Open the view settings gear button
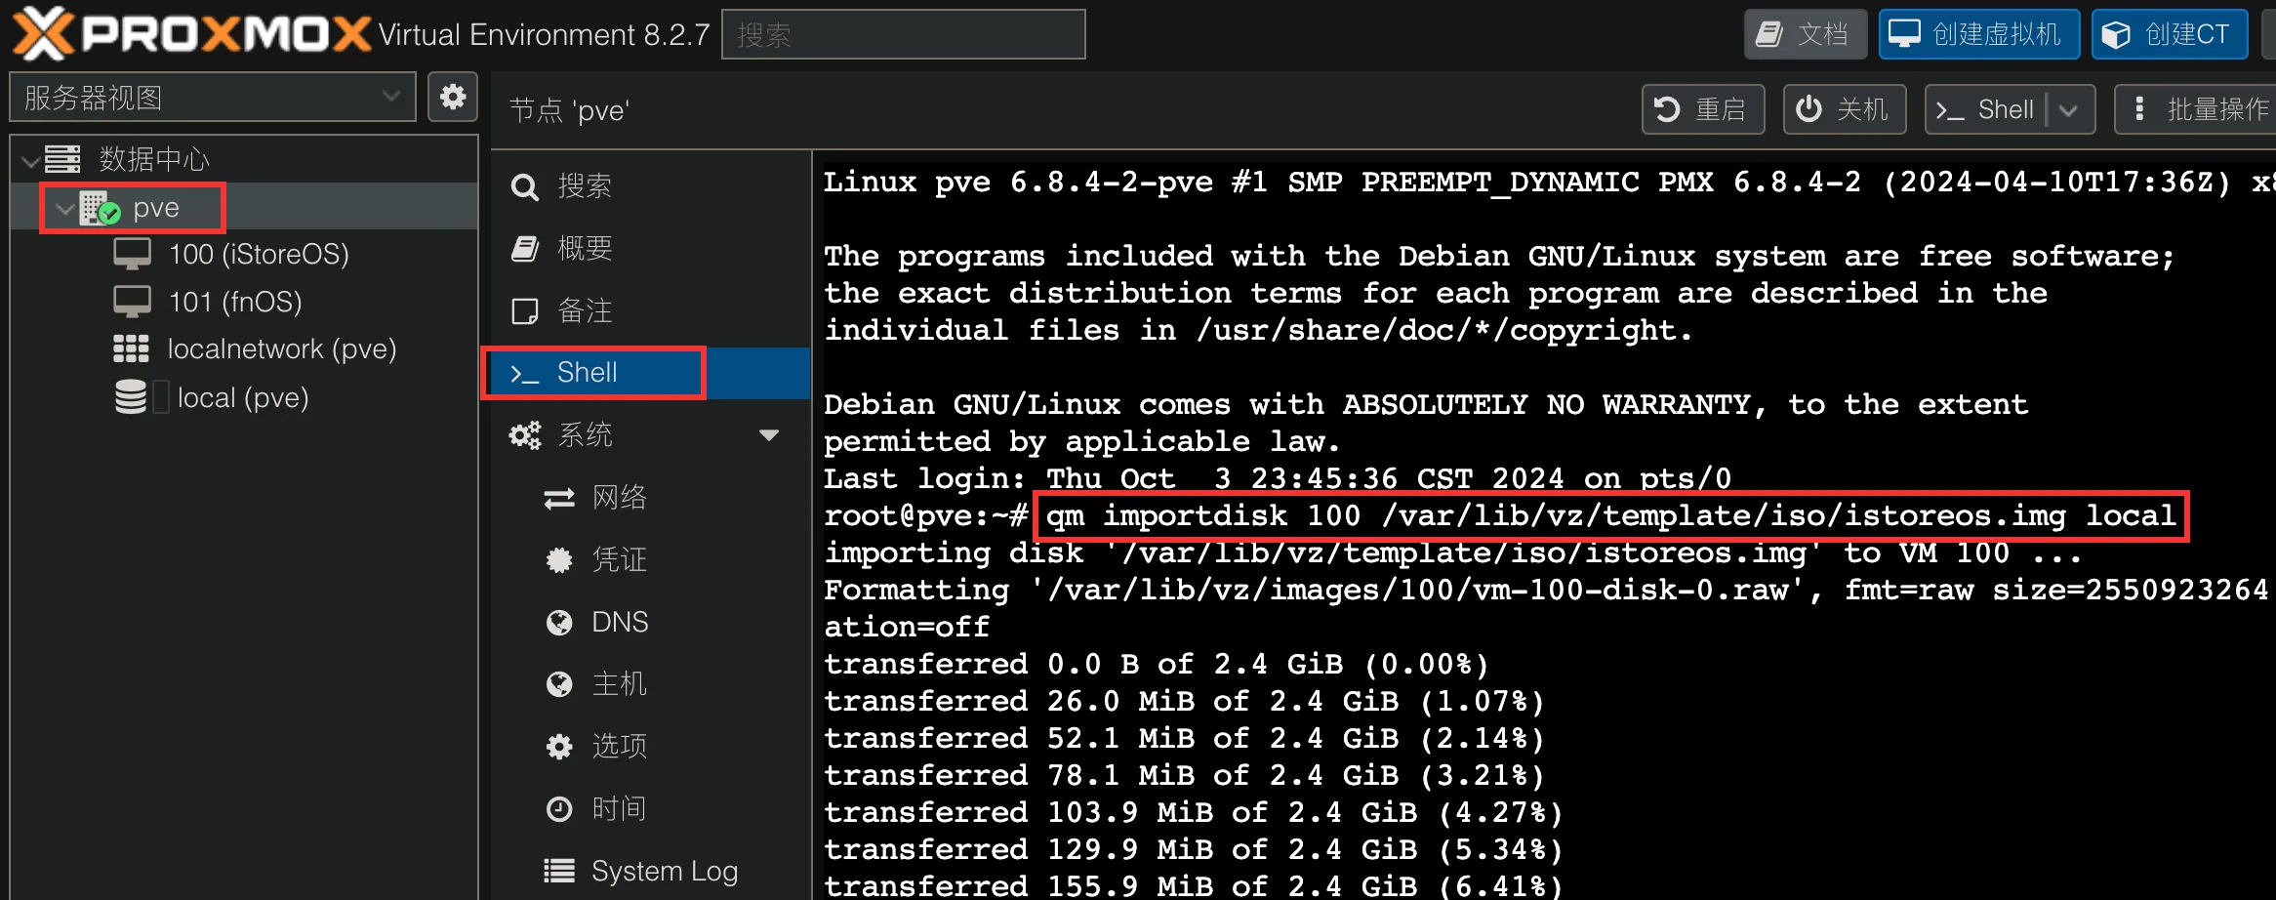The width and height of the screenshot is (2276, 900). pos(453,98)
